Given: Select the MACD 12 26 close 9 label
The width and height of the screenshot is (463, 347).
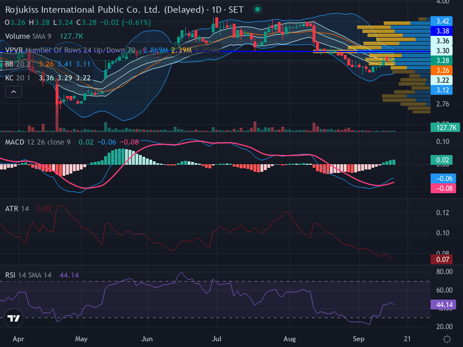Looking at the screenshot, I should pyautogui.click(x=38, y=142).
